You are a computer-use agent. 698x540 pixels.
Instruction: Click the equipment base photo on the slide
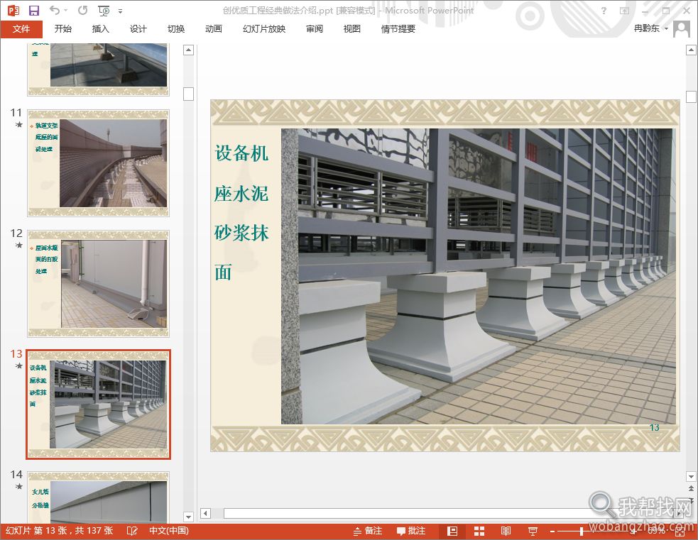coord(479,276)
